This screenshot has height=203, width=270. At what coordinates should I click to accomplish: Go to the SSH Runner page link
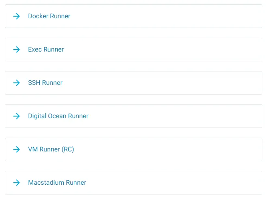45,83
